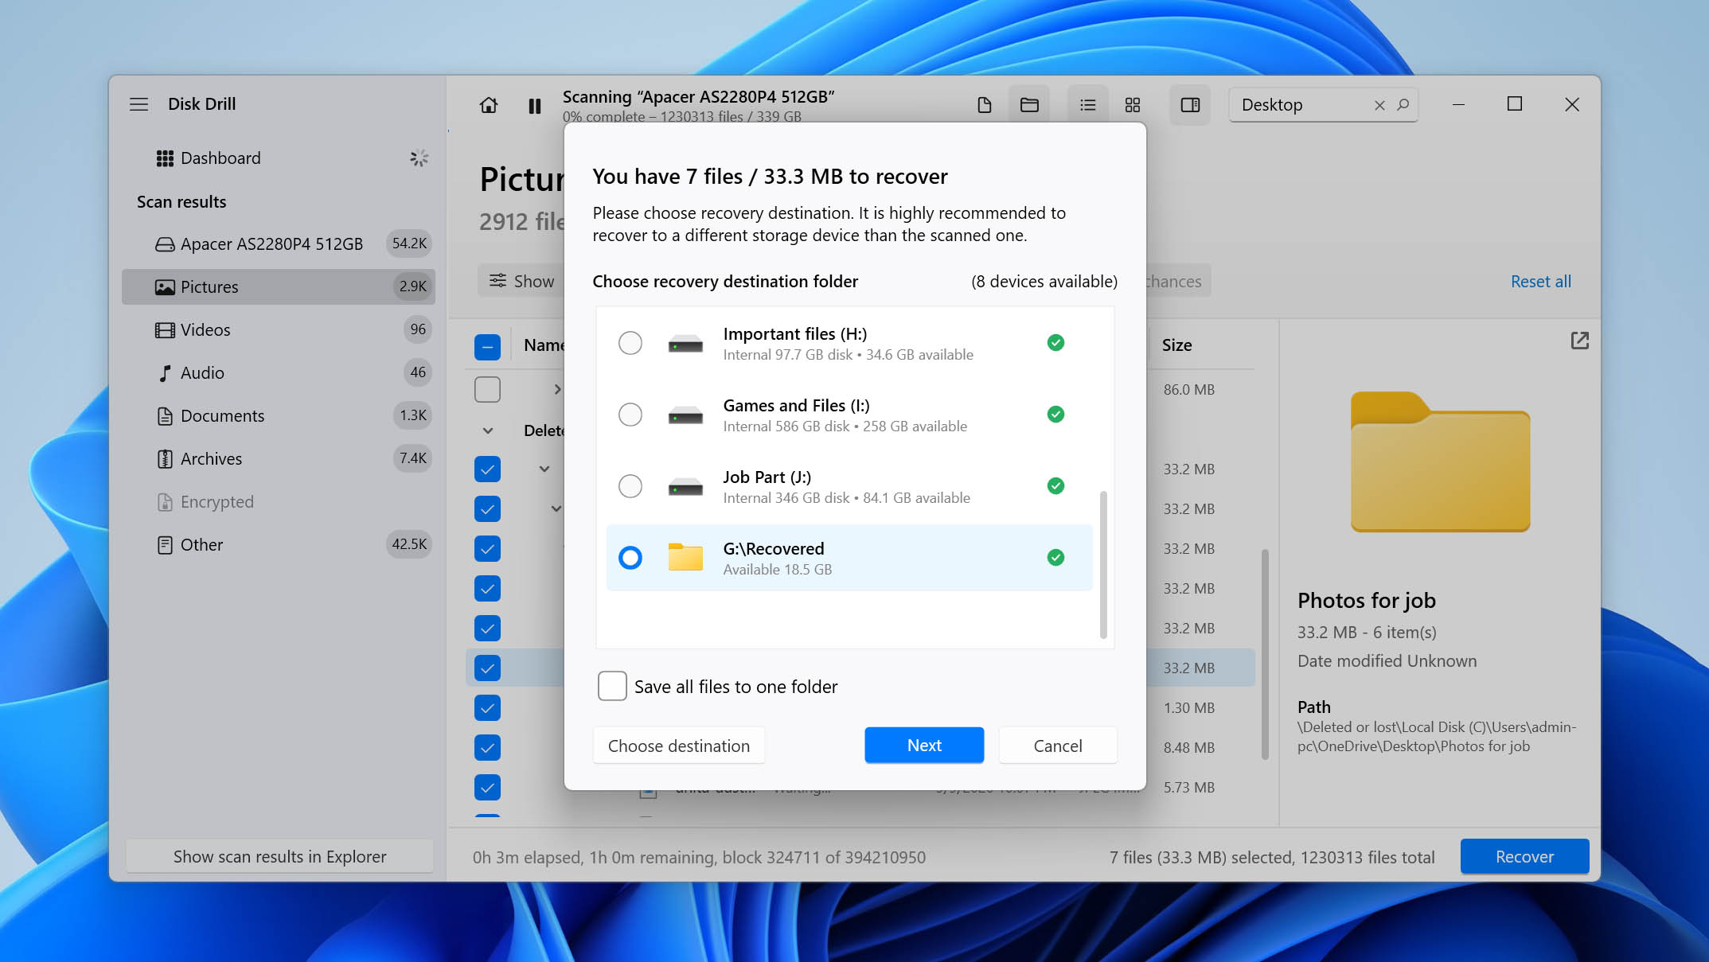Go to the Home screen icon

pos(489,105)
